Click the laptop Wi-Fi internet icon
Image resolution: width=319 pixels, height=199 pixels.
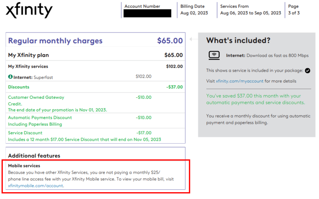point(214,55)
